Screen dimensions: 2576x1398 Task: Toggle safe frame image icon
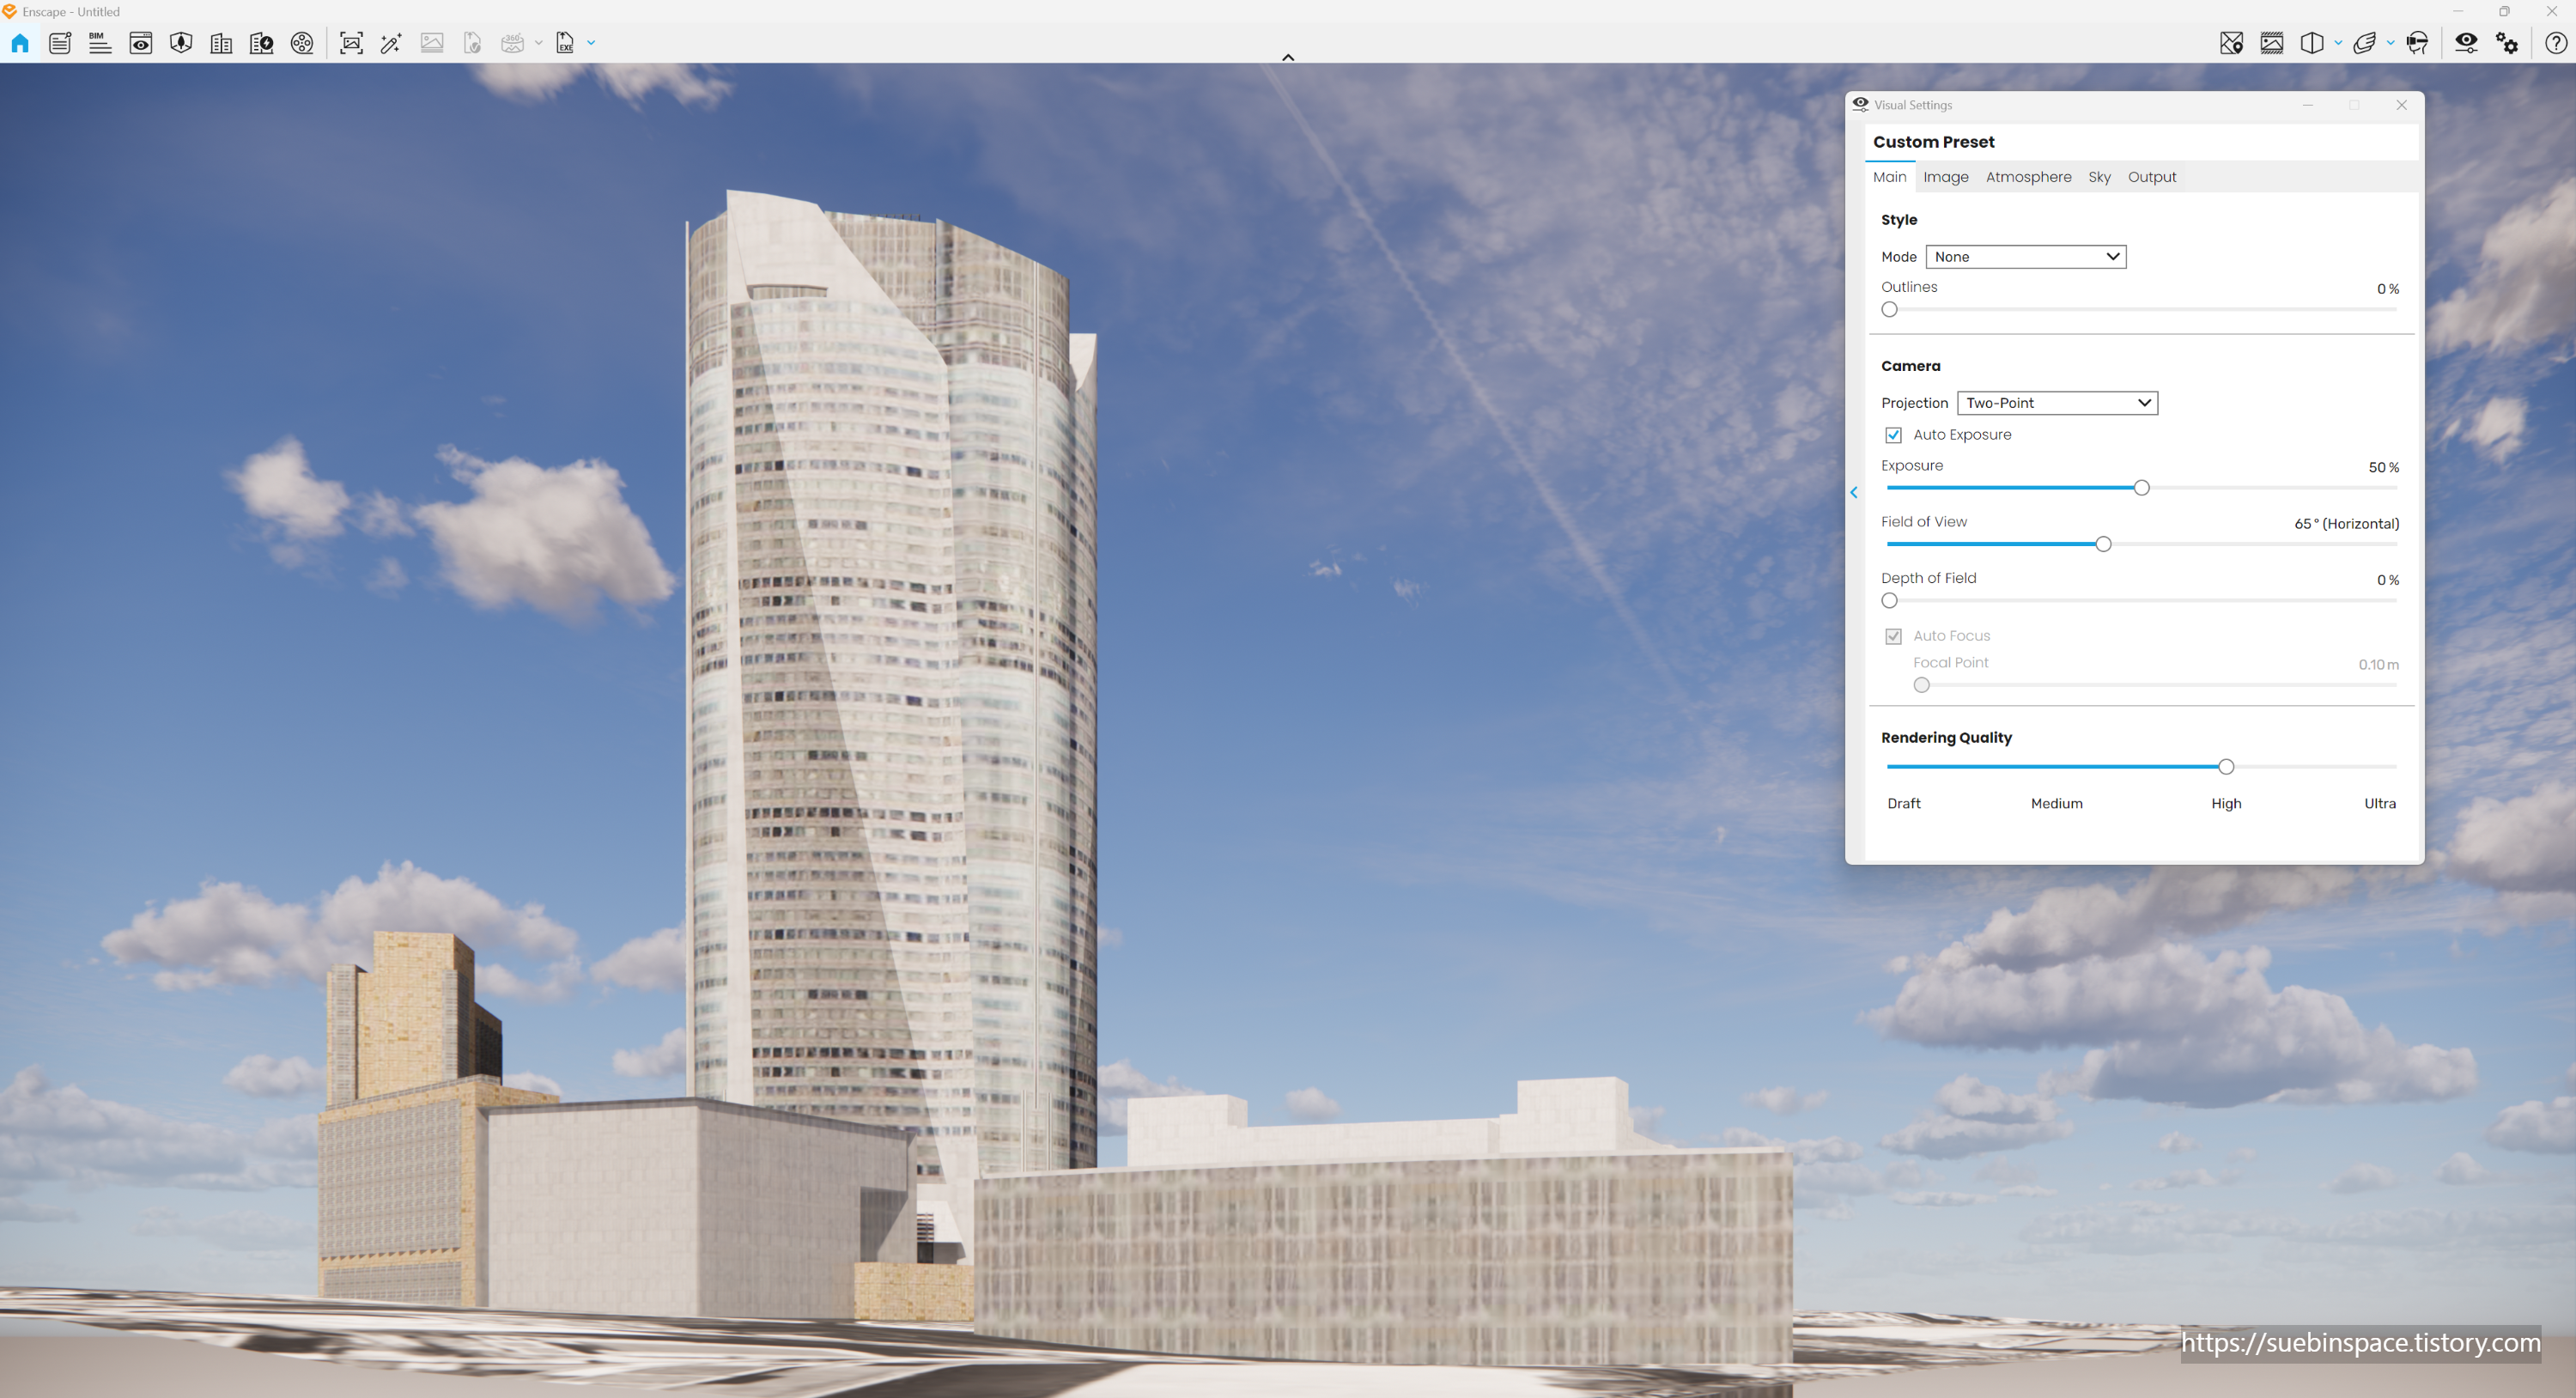point(2272,43)
